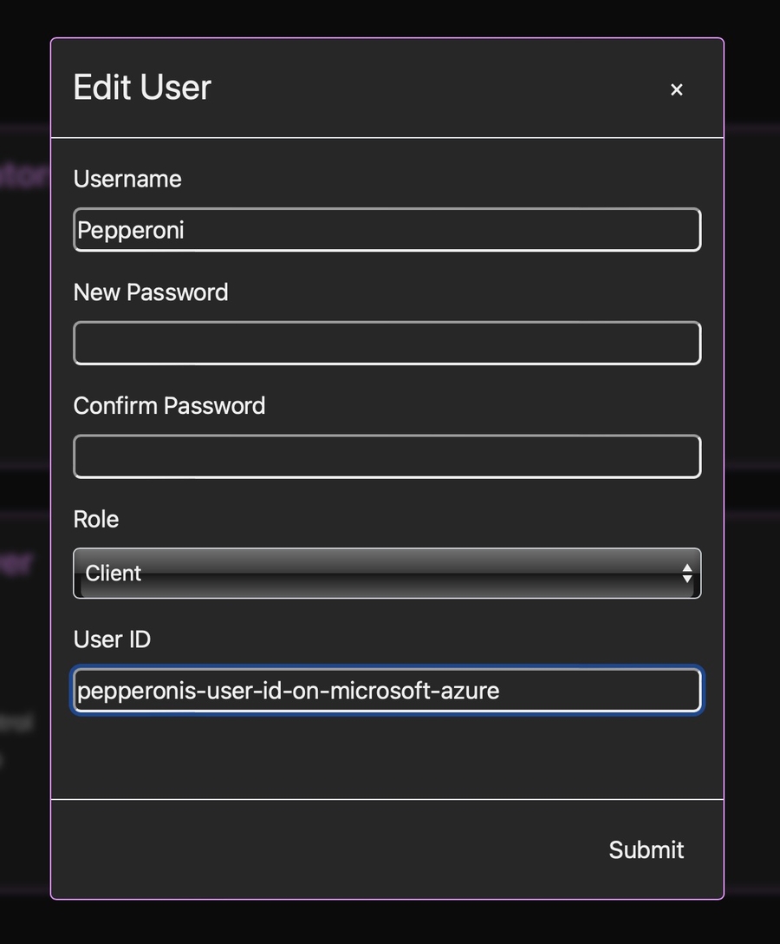
Task: Click into the New Password field
Action: (x=387, y=344)
